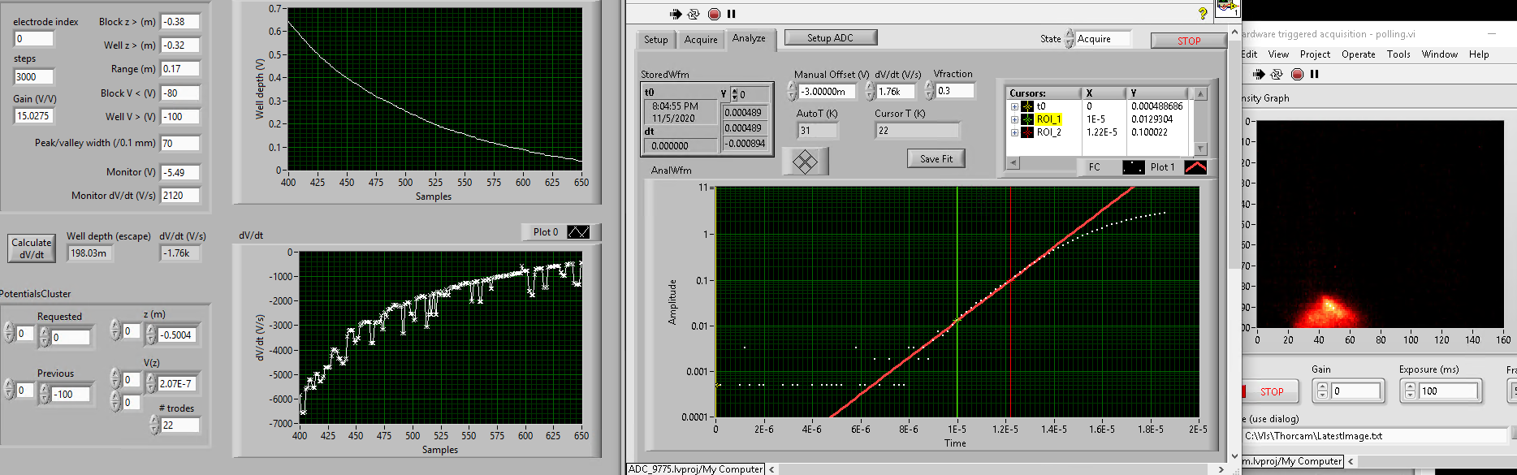Open the Operate menu
This screenshot has height=475, width=1517.
1358,54
